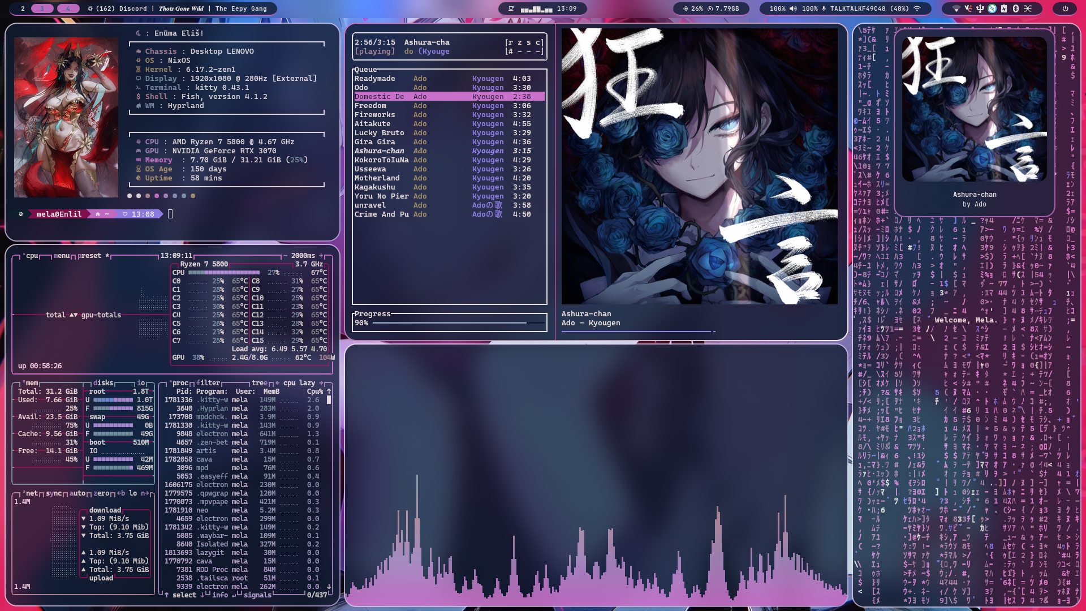Open the btop menu
The height and width of the screenshot is (611, 1086).
pyautogui.click(x=62, y=256)
